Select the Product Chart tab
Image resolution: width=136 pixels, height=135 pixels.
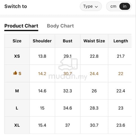[21, 26]
